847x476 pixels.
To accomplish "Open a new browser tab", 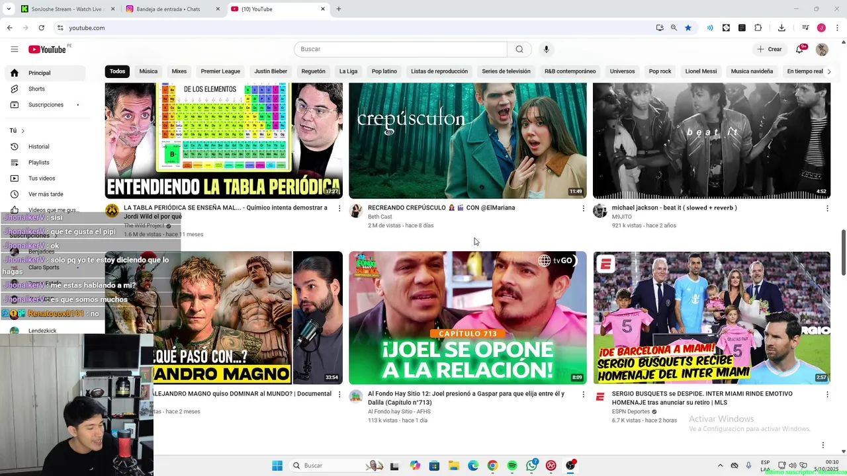I will point(339,9).
